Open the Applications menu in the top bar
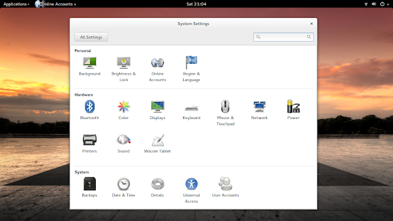 pos(17,4)
